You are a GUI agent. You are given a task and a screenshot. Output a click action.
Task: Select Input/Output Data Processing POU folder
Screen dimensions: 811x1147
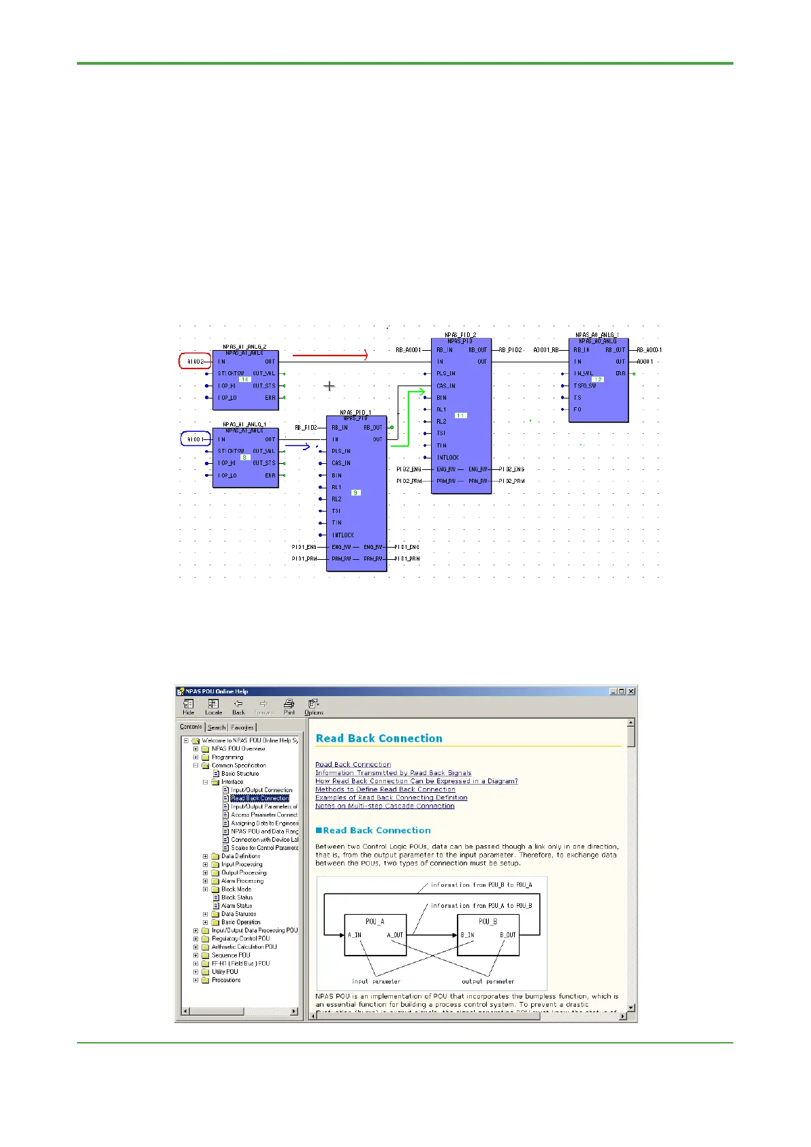point(255,930)
